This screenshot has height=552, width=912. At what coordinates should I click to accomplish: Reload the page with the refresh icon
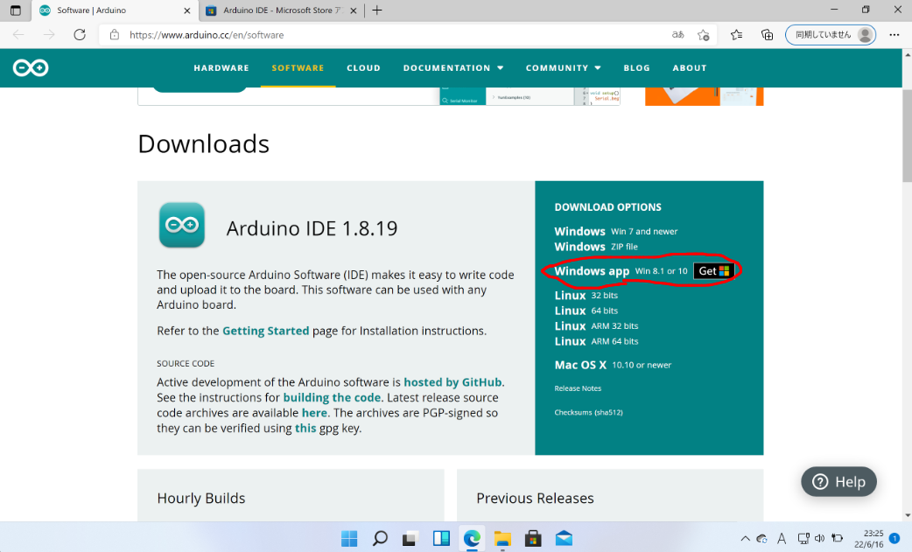click(x=80, y=35)
